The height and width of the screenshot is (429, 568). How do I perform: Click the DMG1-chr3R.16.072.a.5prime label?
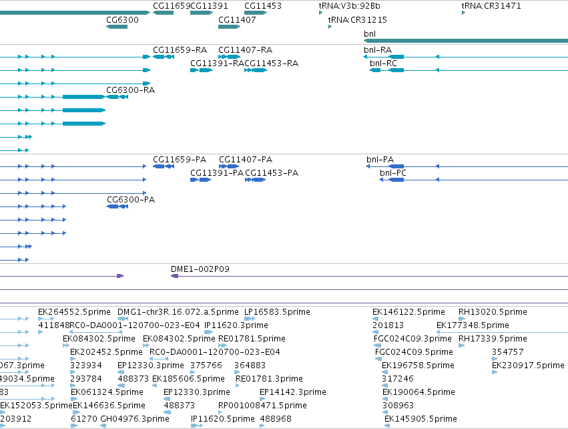(178, 312)
